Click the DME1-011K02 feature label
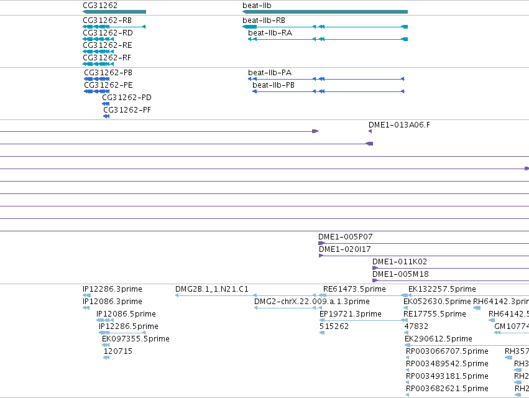The height and width of the screenshot is (398, 529). (x=400, y=262)
